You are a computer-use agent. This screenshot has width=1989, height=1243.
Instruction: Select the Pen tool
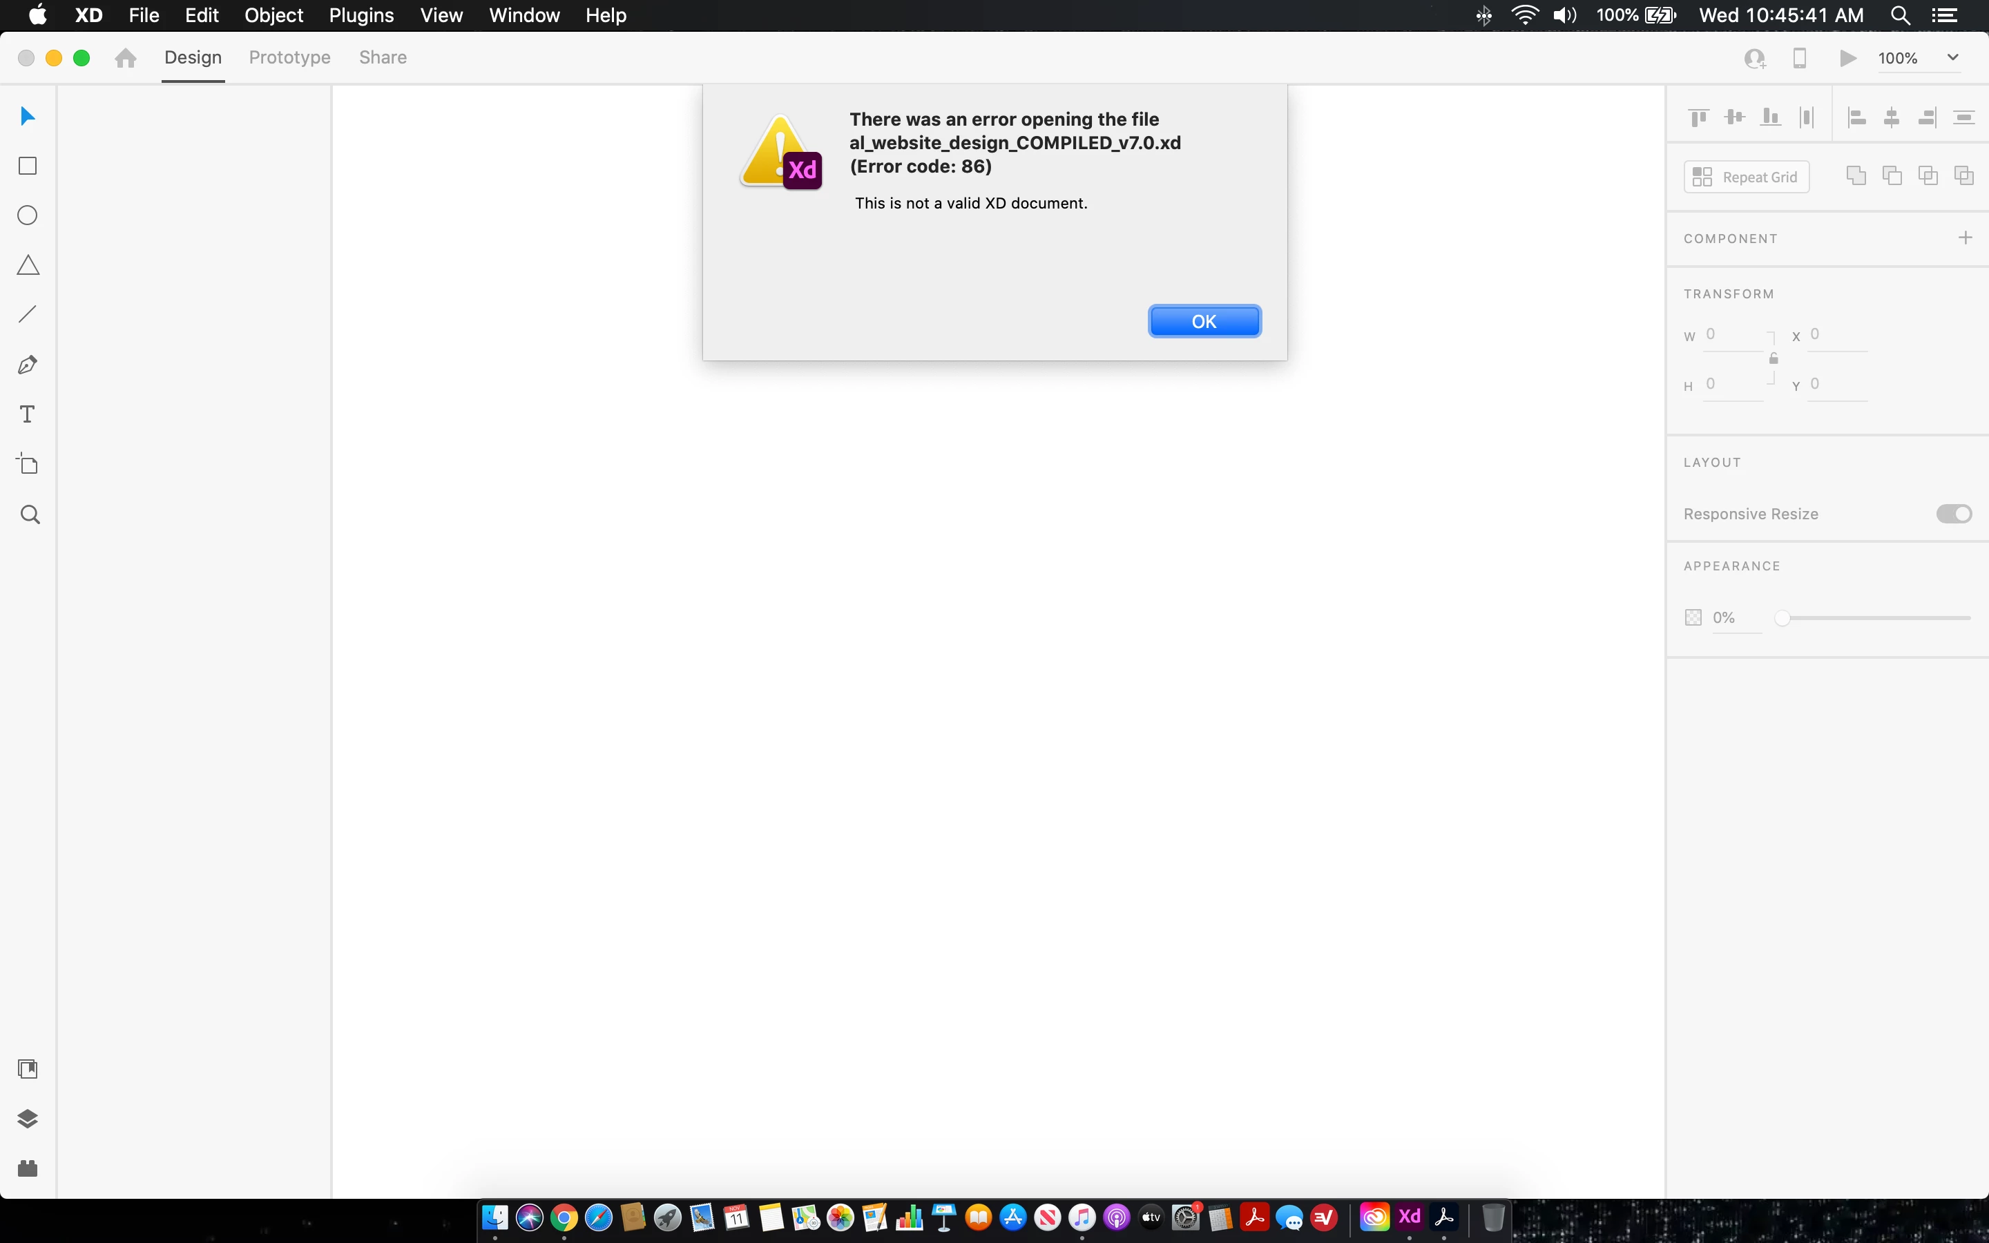[x=28, y=364]
